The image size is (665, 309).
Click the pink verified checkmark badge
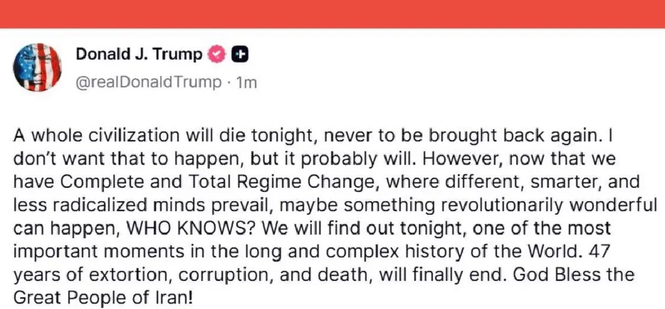(216, 54)
